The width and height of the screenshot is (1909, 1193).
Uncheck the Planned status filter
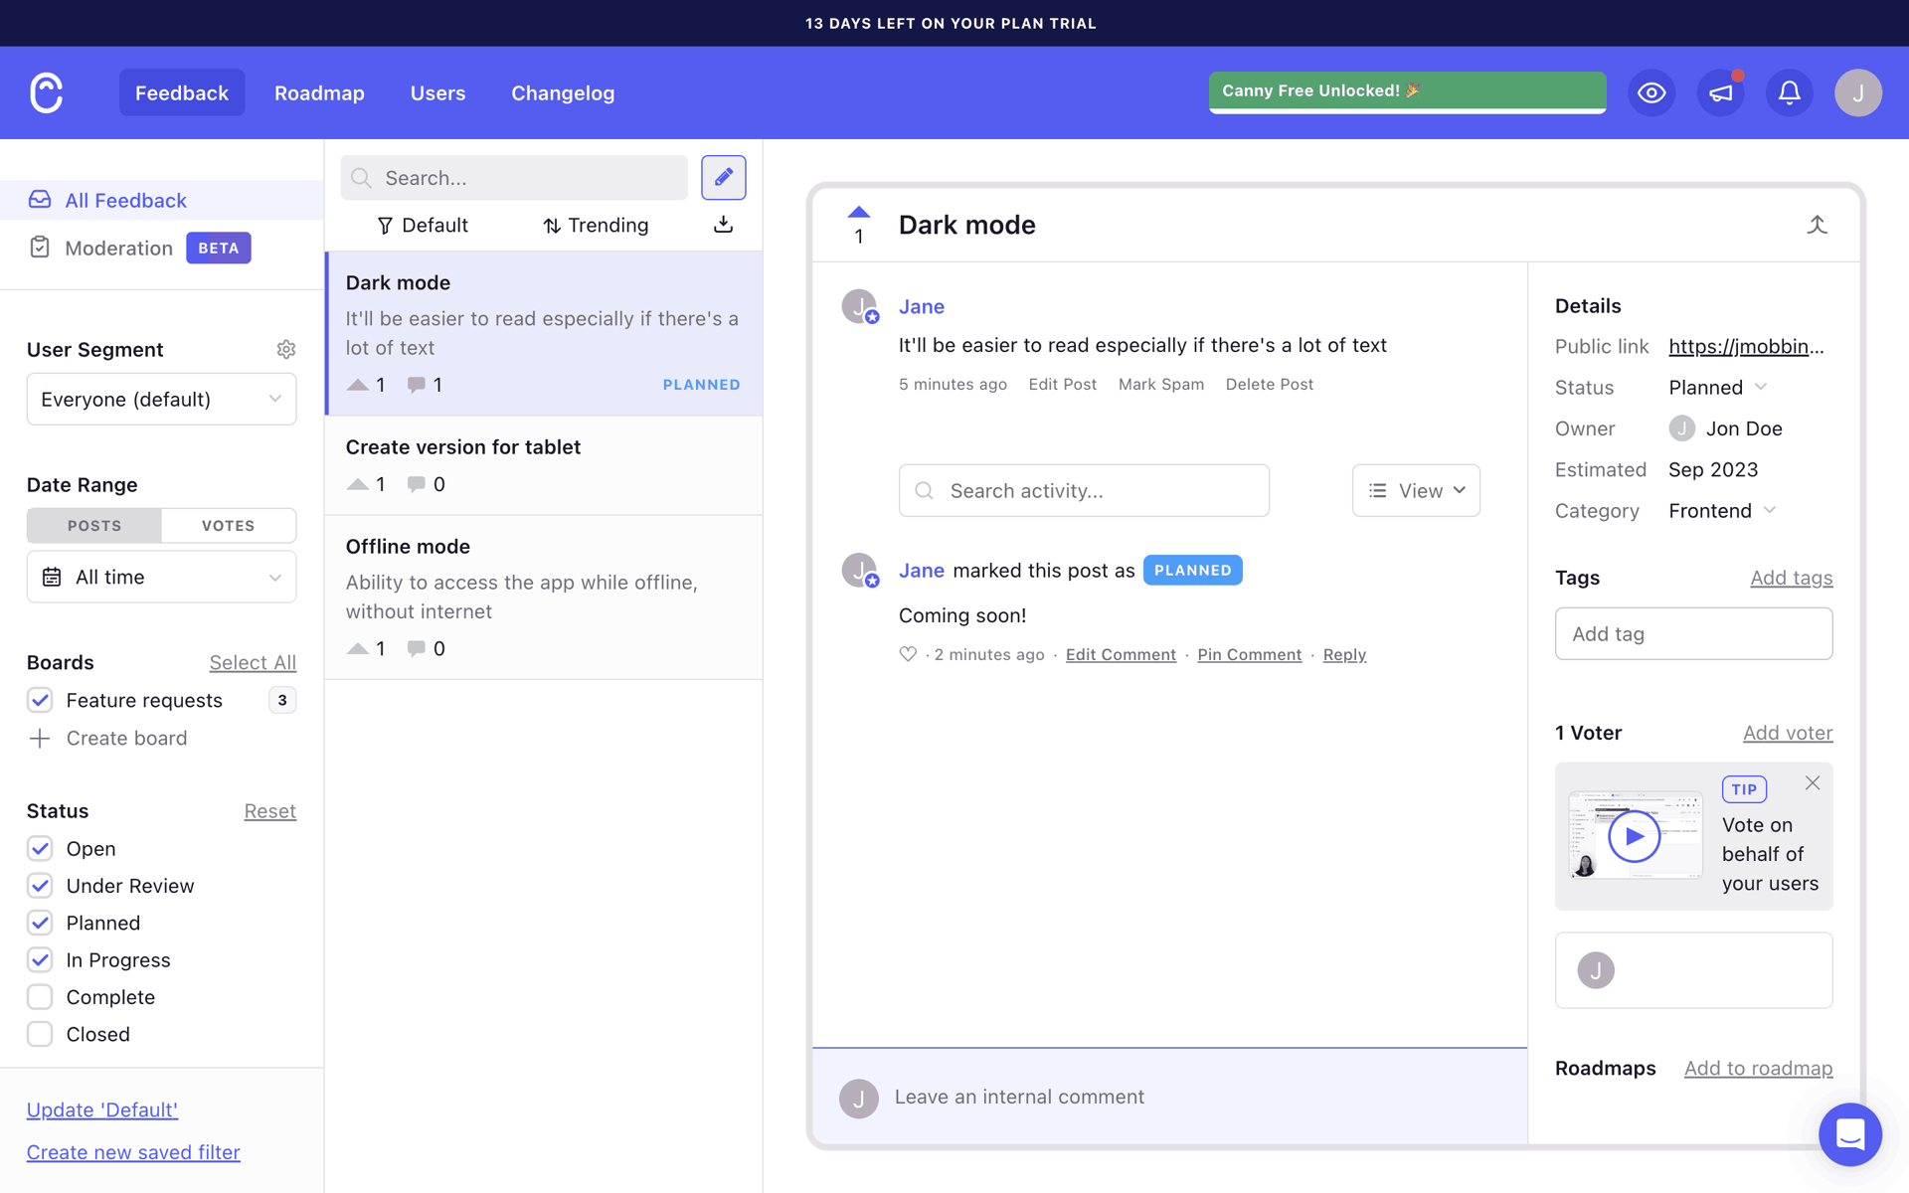[x=40, y=923]
